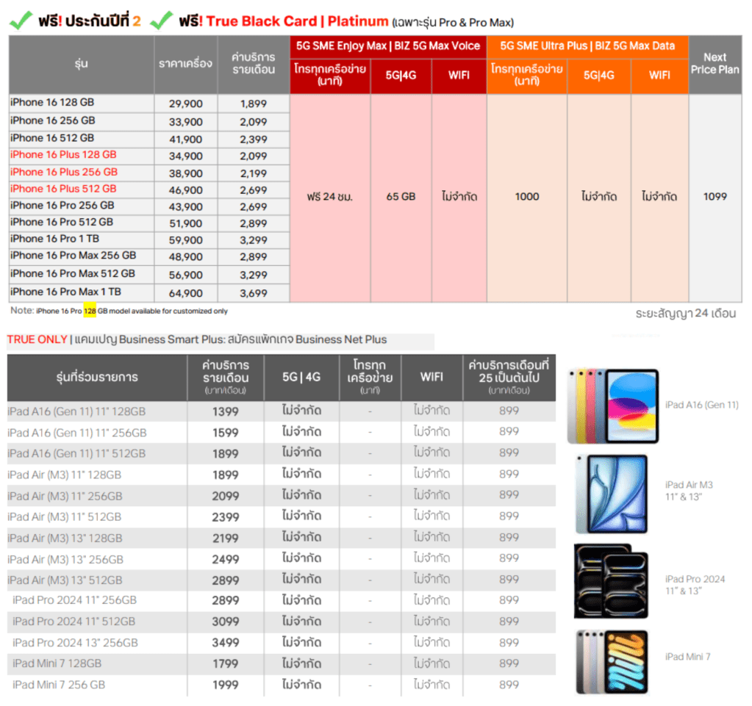Screen dimensions: 752x706
Task: Click the TRUE ONLY red label
Action: [36, 339]
